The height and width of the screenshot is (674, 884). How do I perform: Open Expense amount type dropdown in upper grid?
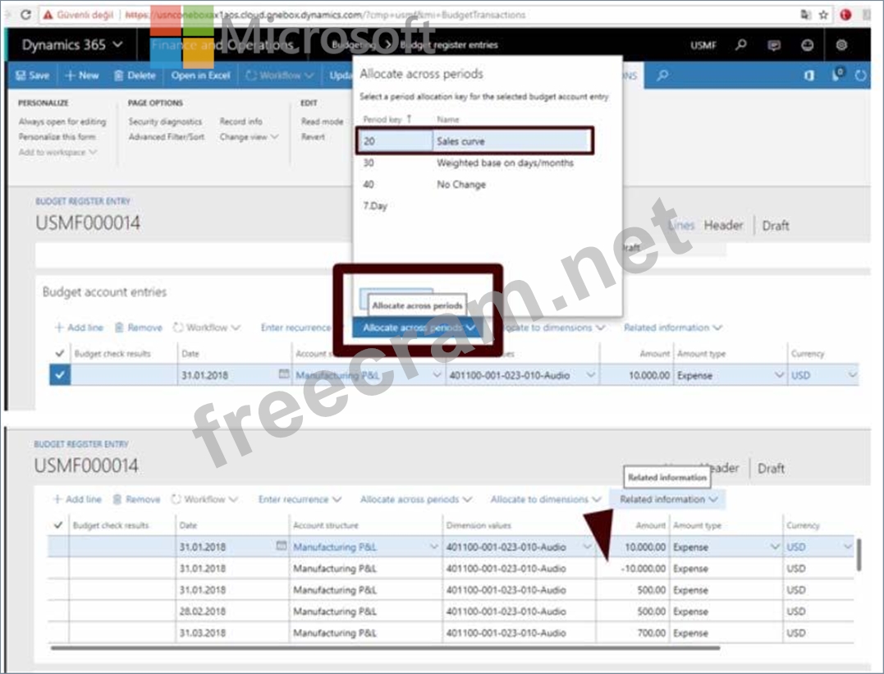click(779, 375)
